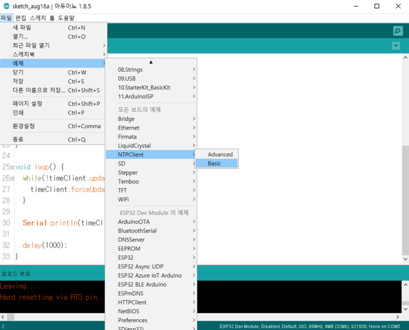Expand ESP32 Async UDP examples
Image resolution: width=409 pixels, height=330 pixels.
point(151,266)
